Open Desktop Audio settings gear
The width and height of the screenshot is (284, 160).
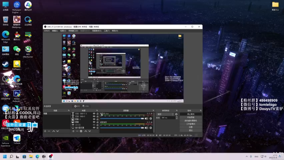coord(151,128)
